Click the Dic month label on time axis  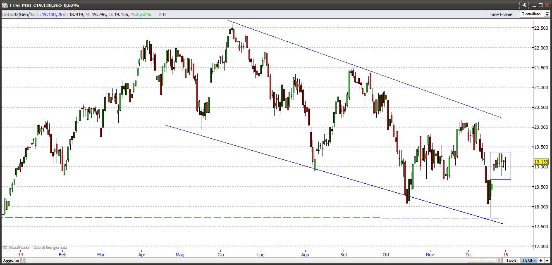coord(469,255)
